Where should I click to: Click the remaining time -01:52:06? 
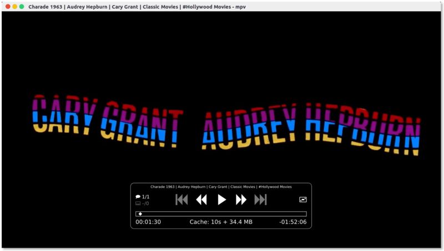tap(293, 222)
